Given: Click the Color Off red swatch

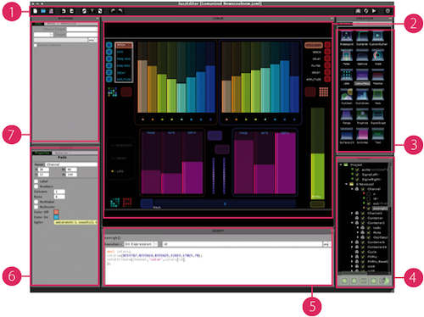Looking at the screenshot, I should pos(56,212).
